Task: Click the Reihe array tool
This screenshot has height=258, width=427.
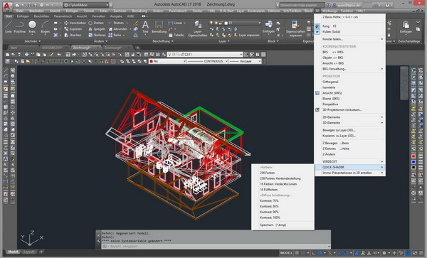Action: (115, 35)
